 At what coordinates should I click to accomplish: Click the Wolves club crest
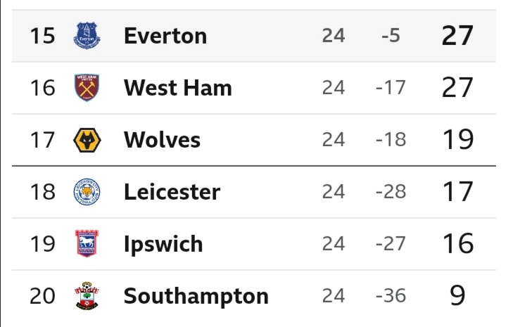click(x=87, y=140)
